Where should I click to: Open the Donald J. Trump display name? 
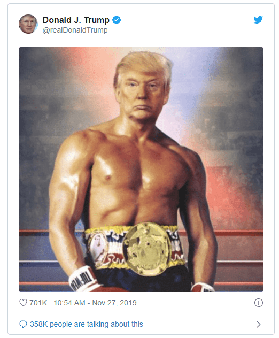76,20
